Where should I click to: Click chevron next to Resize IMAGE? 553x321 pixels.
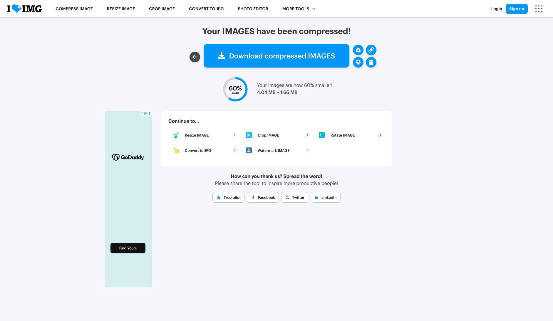click(234, 135)
